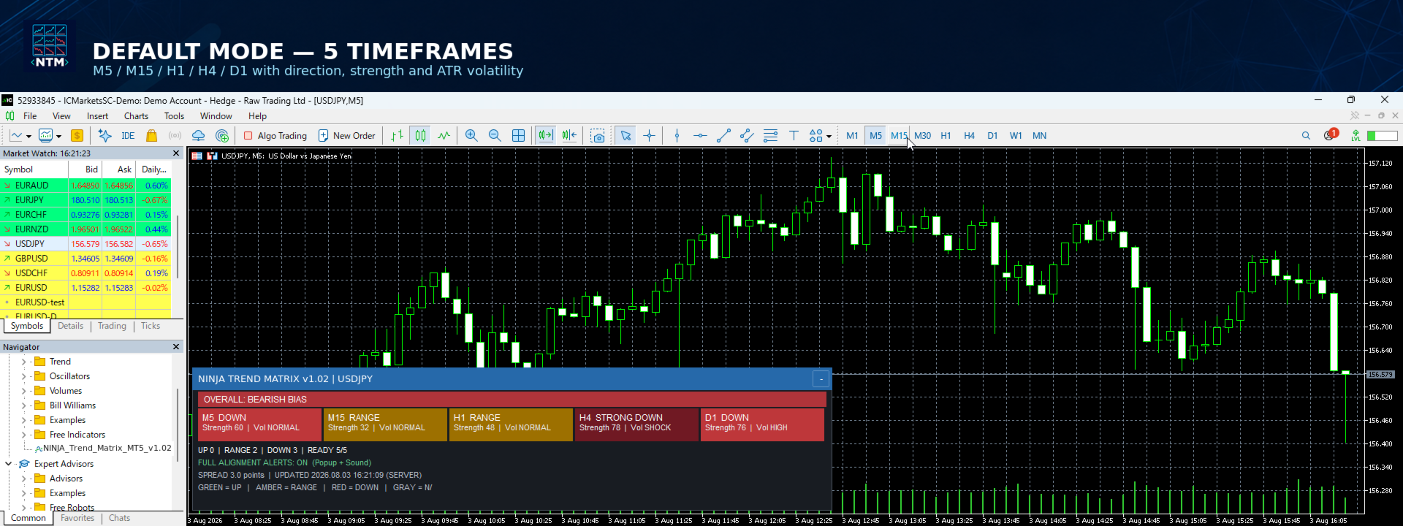
Task: Click the connection status bar indicator
Action: (x=1382, y=135)
